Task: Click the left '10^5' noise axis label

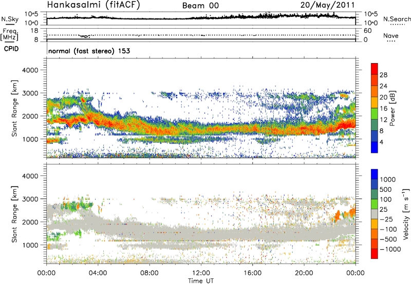Action: pyautogui.click(x=31, y=14)
